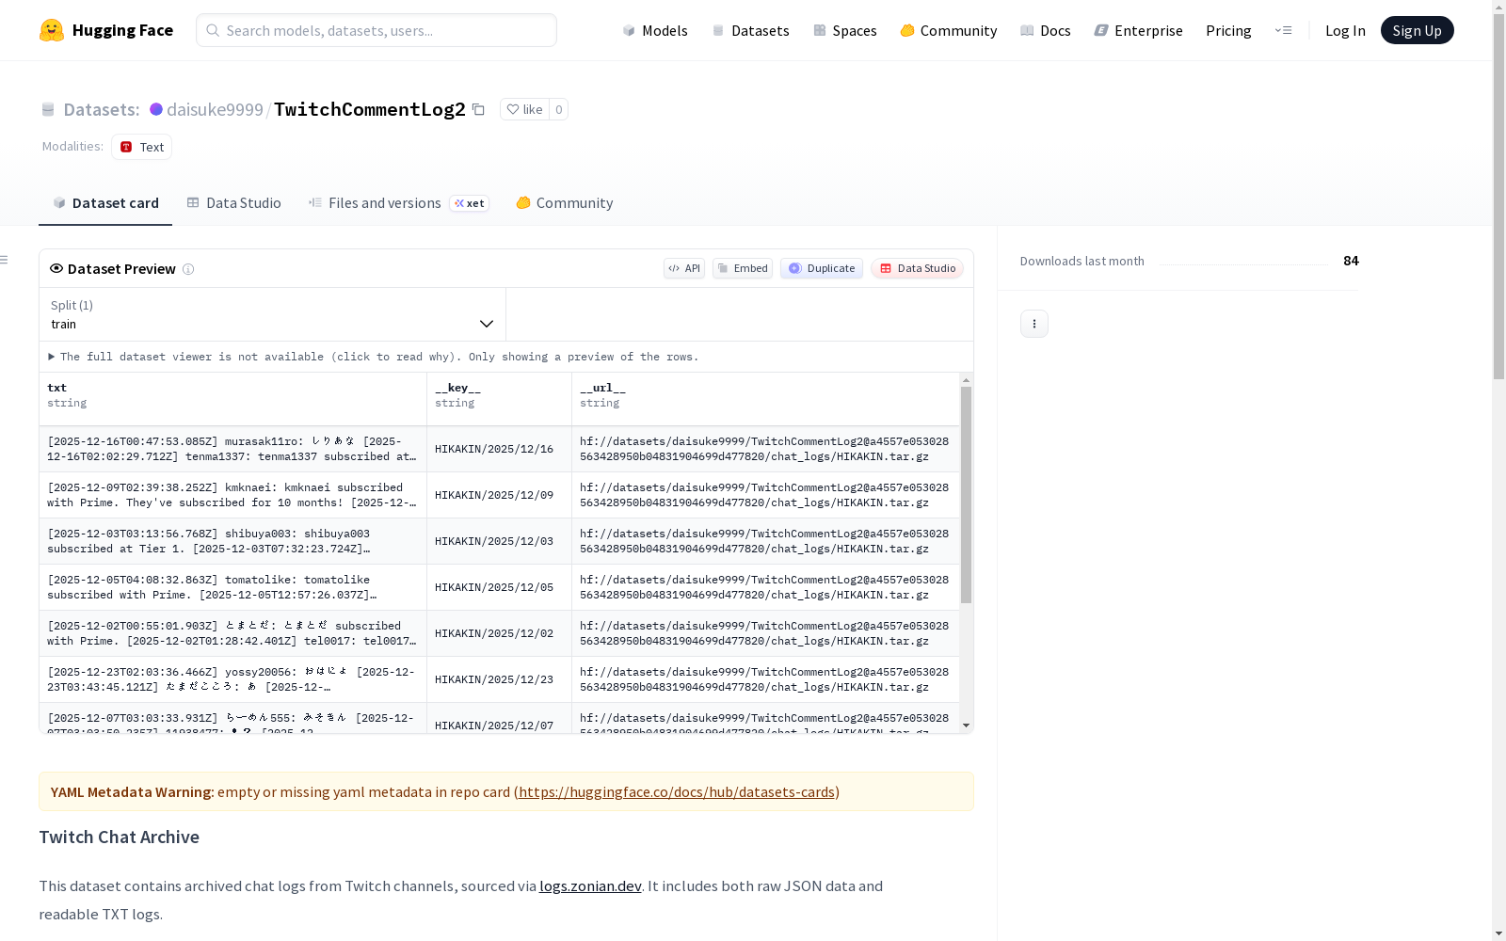
Task: Open Spaces in top navigation
Action: click(844, 30)
